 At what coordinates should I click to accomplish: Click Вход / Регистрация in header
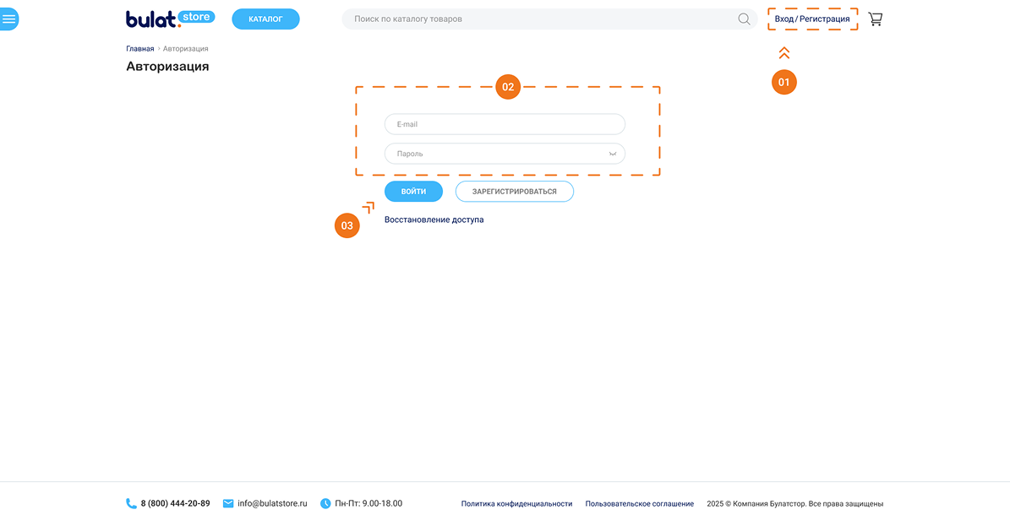812,19
